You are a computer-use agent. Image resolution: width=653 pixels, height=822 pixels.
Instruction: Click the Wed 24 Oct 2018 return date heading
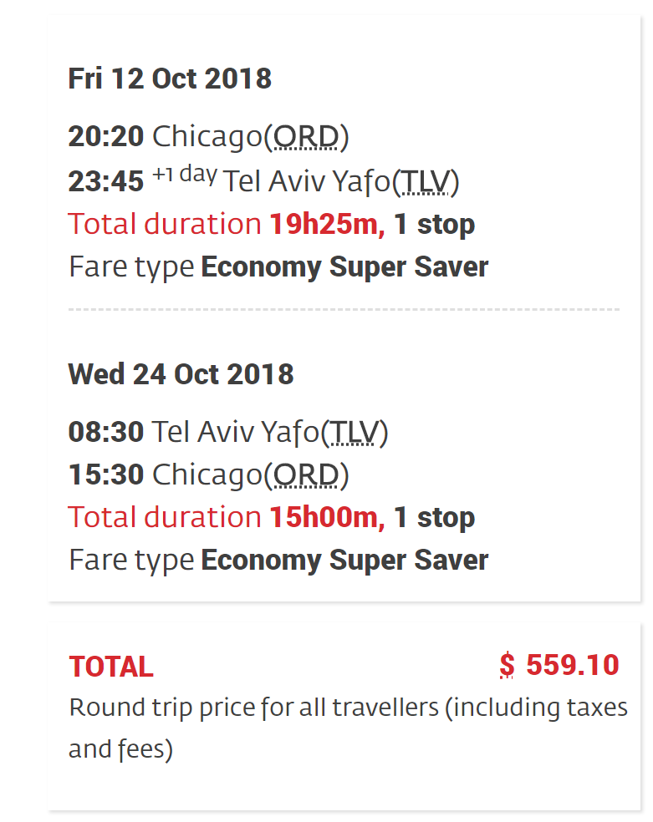coord(181,373)
